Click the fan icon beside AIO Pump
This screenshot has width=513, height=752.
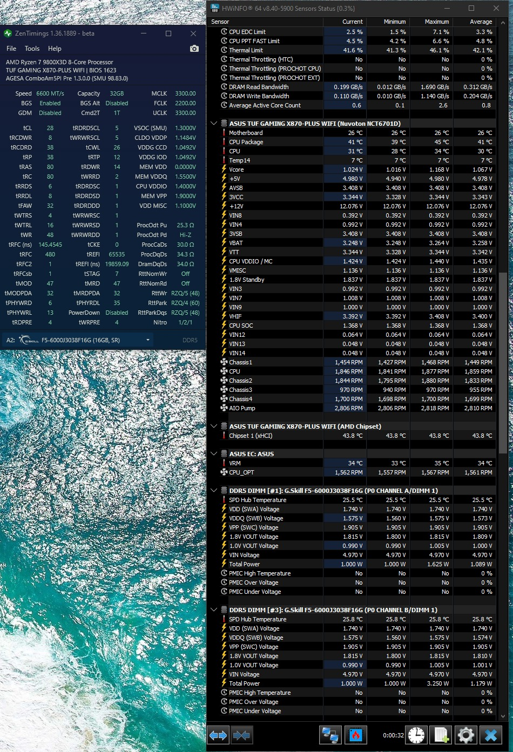pos(224,408)
